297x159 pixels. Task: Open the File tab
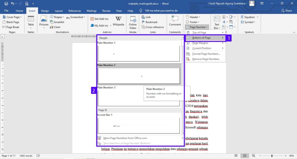tap(6, 11)
